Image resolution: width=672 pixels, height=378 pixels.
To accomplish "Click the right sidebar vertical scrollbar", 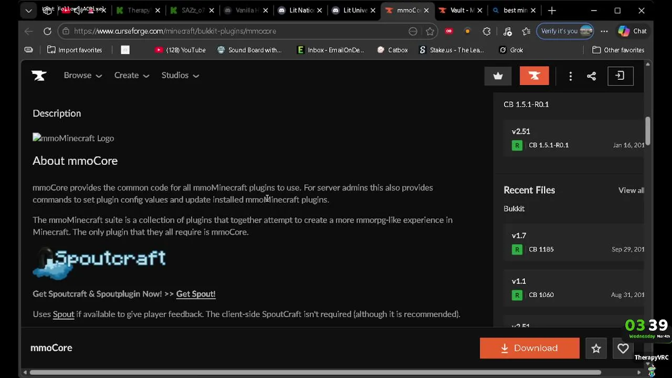I will (x=647, y=131).
